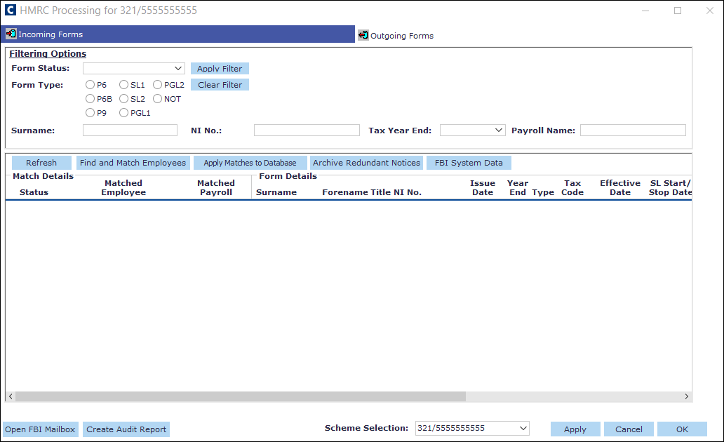The height and width of the screenshot is (442, 724).
Task: Click the Clear Filter button
Action: (220, 84)
